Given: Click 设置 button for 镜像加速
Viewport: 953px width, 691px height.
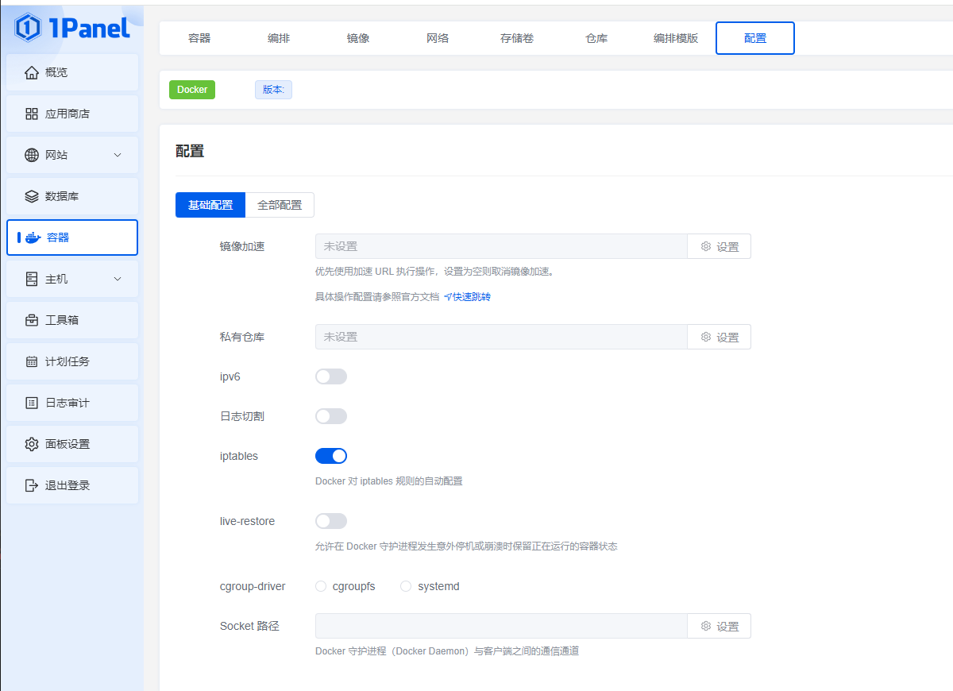Looking at the screenshot, I should 719,246.
